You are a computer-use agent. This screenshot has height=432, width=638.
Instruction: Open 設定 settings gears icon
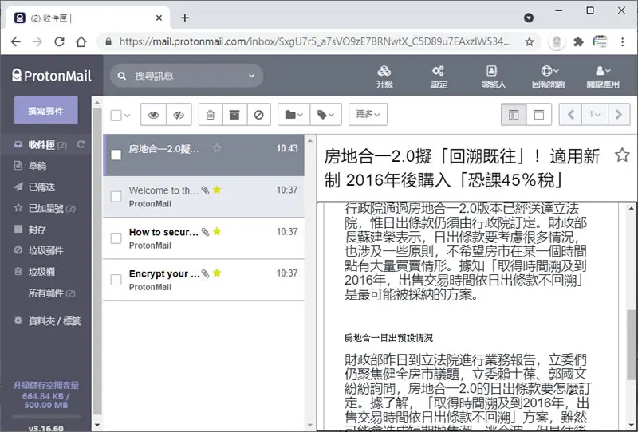tap(439, 77)
